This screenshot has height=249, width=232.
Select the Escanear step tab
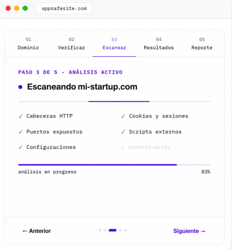coord(114,44)
